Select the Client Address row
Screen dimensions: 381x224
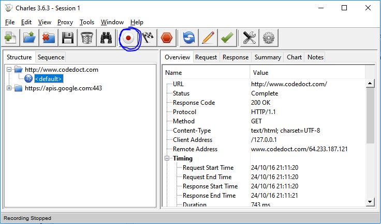(265, 140)
